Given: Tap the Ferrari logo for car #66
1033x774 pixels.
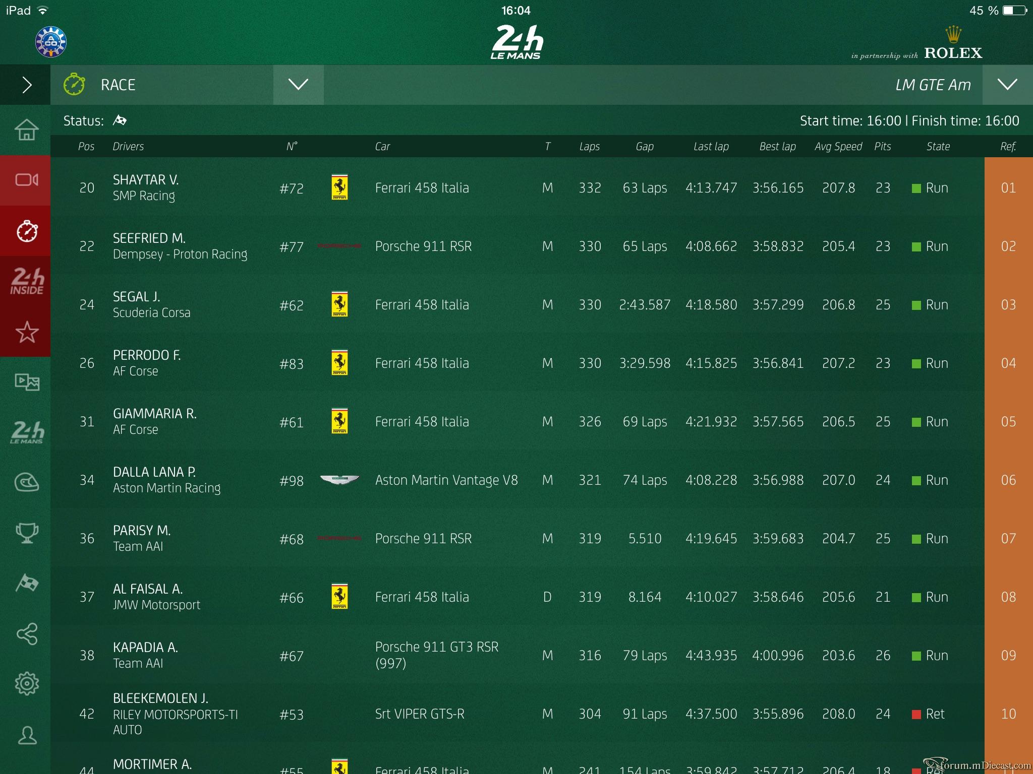Looking at the screenshot, I should point(339,597).
